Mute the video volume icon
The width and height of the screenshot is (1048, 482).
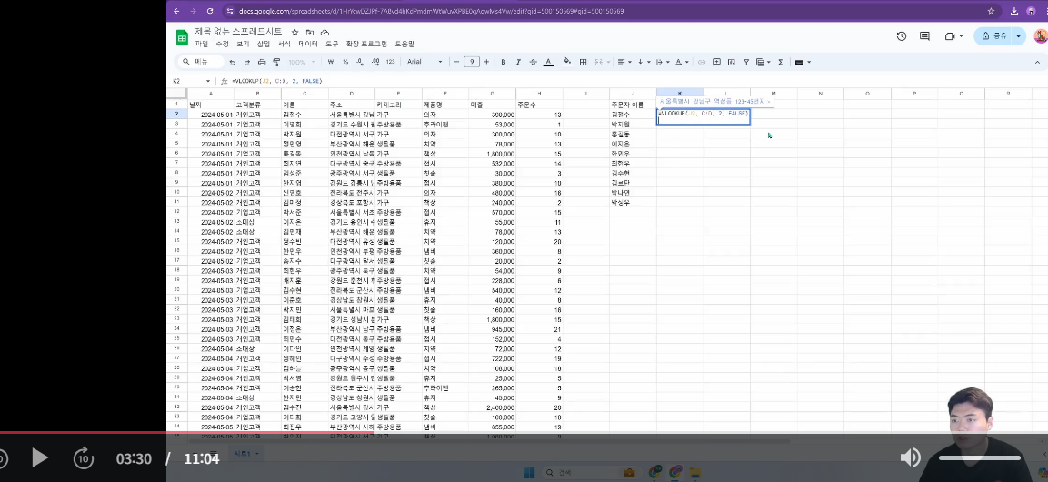pyautogui.click(x=910, y=458)
